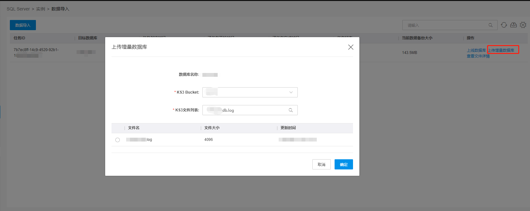Viewport: 530px width, 211px height.
Task: Click the cloud upload icon in toolbar
Action: (513, 25)
